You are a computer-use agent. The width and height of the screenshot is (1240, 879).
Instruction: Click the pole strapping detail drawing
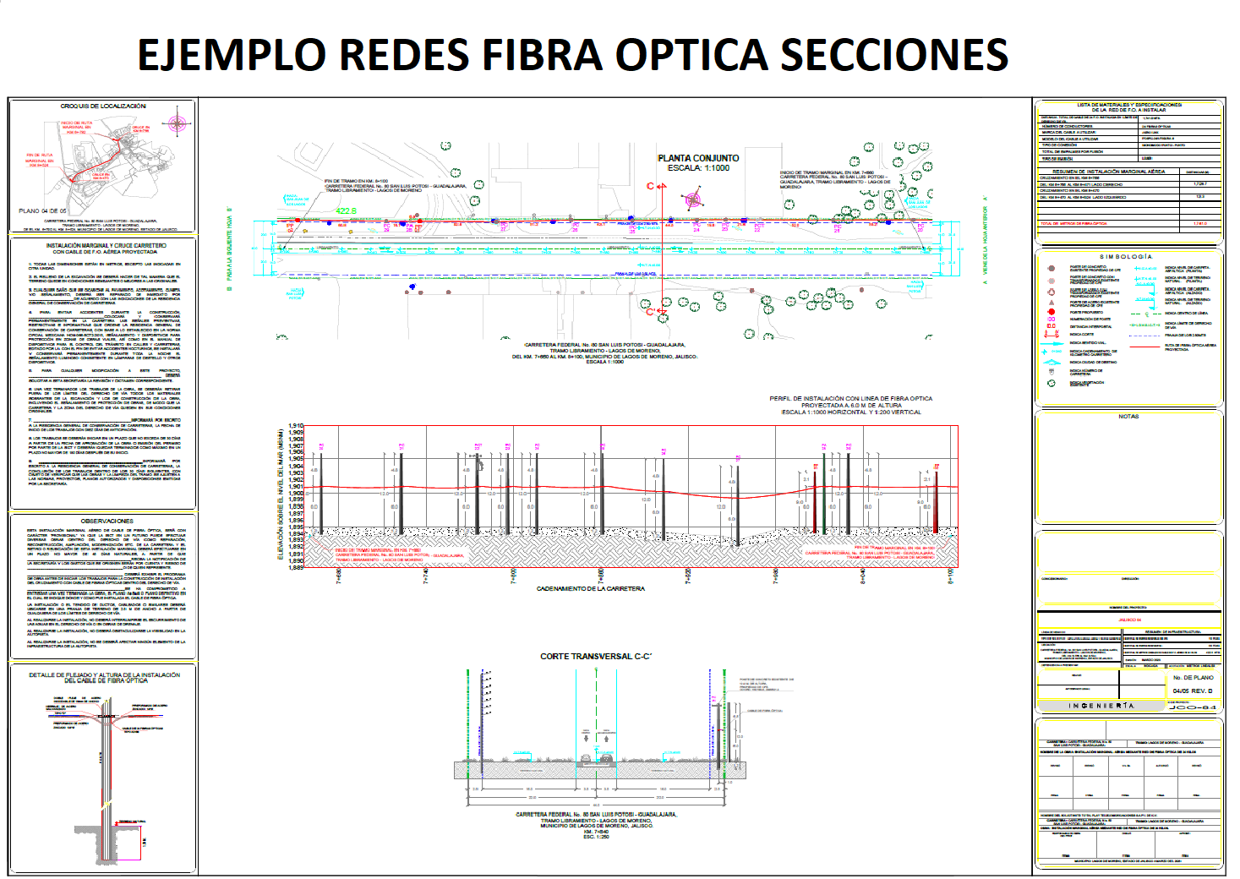[x=106, y=779]
